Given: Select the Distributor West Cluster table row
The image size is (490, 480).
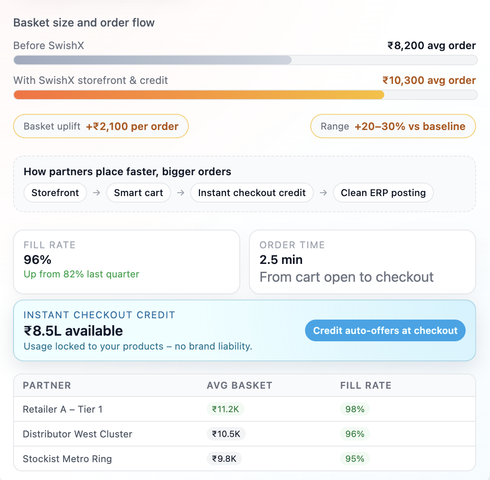Looking at the screenshot, I should click(x=245, y=434).
